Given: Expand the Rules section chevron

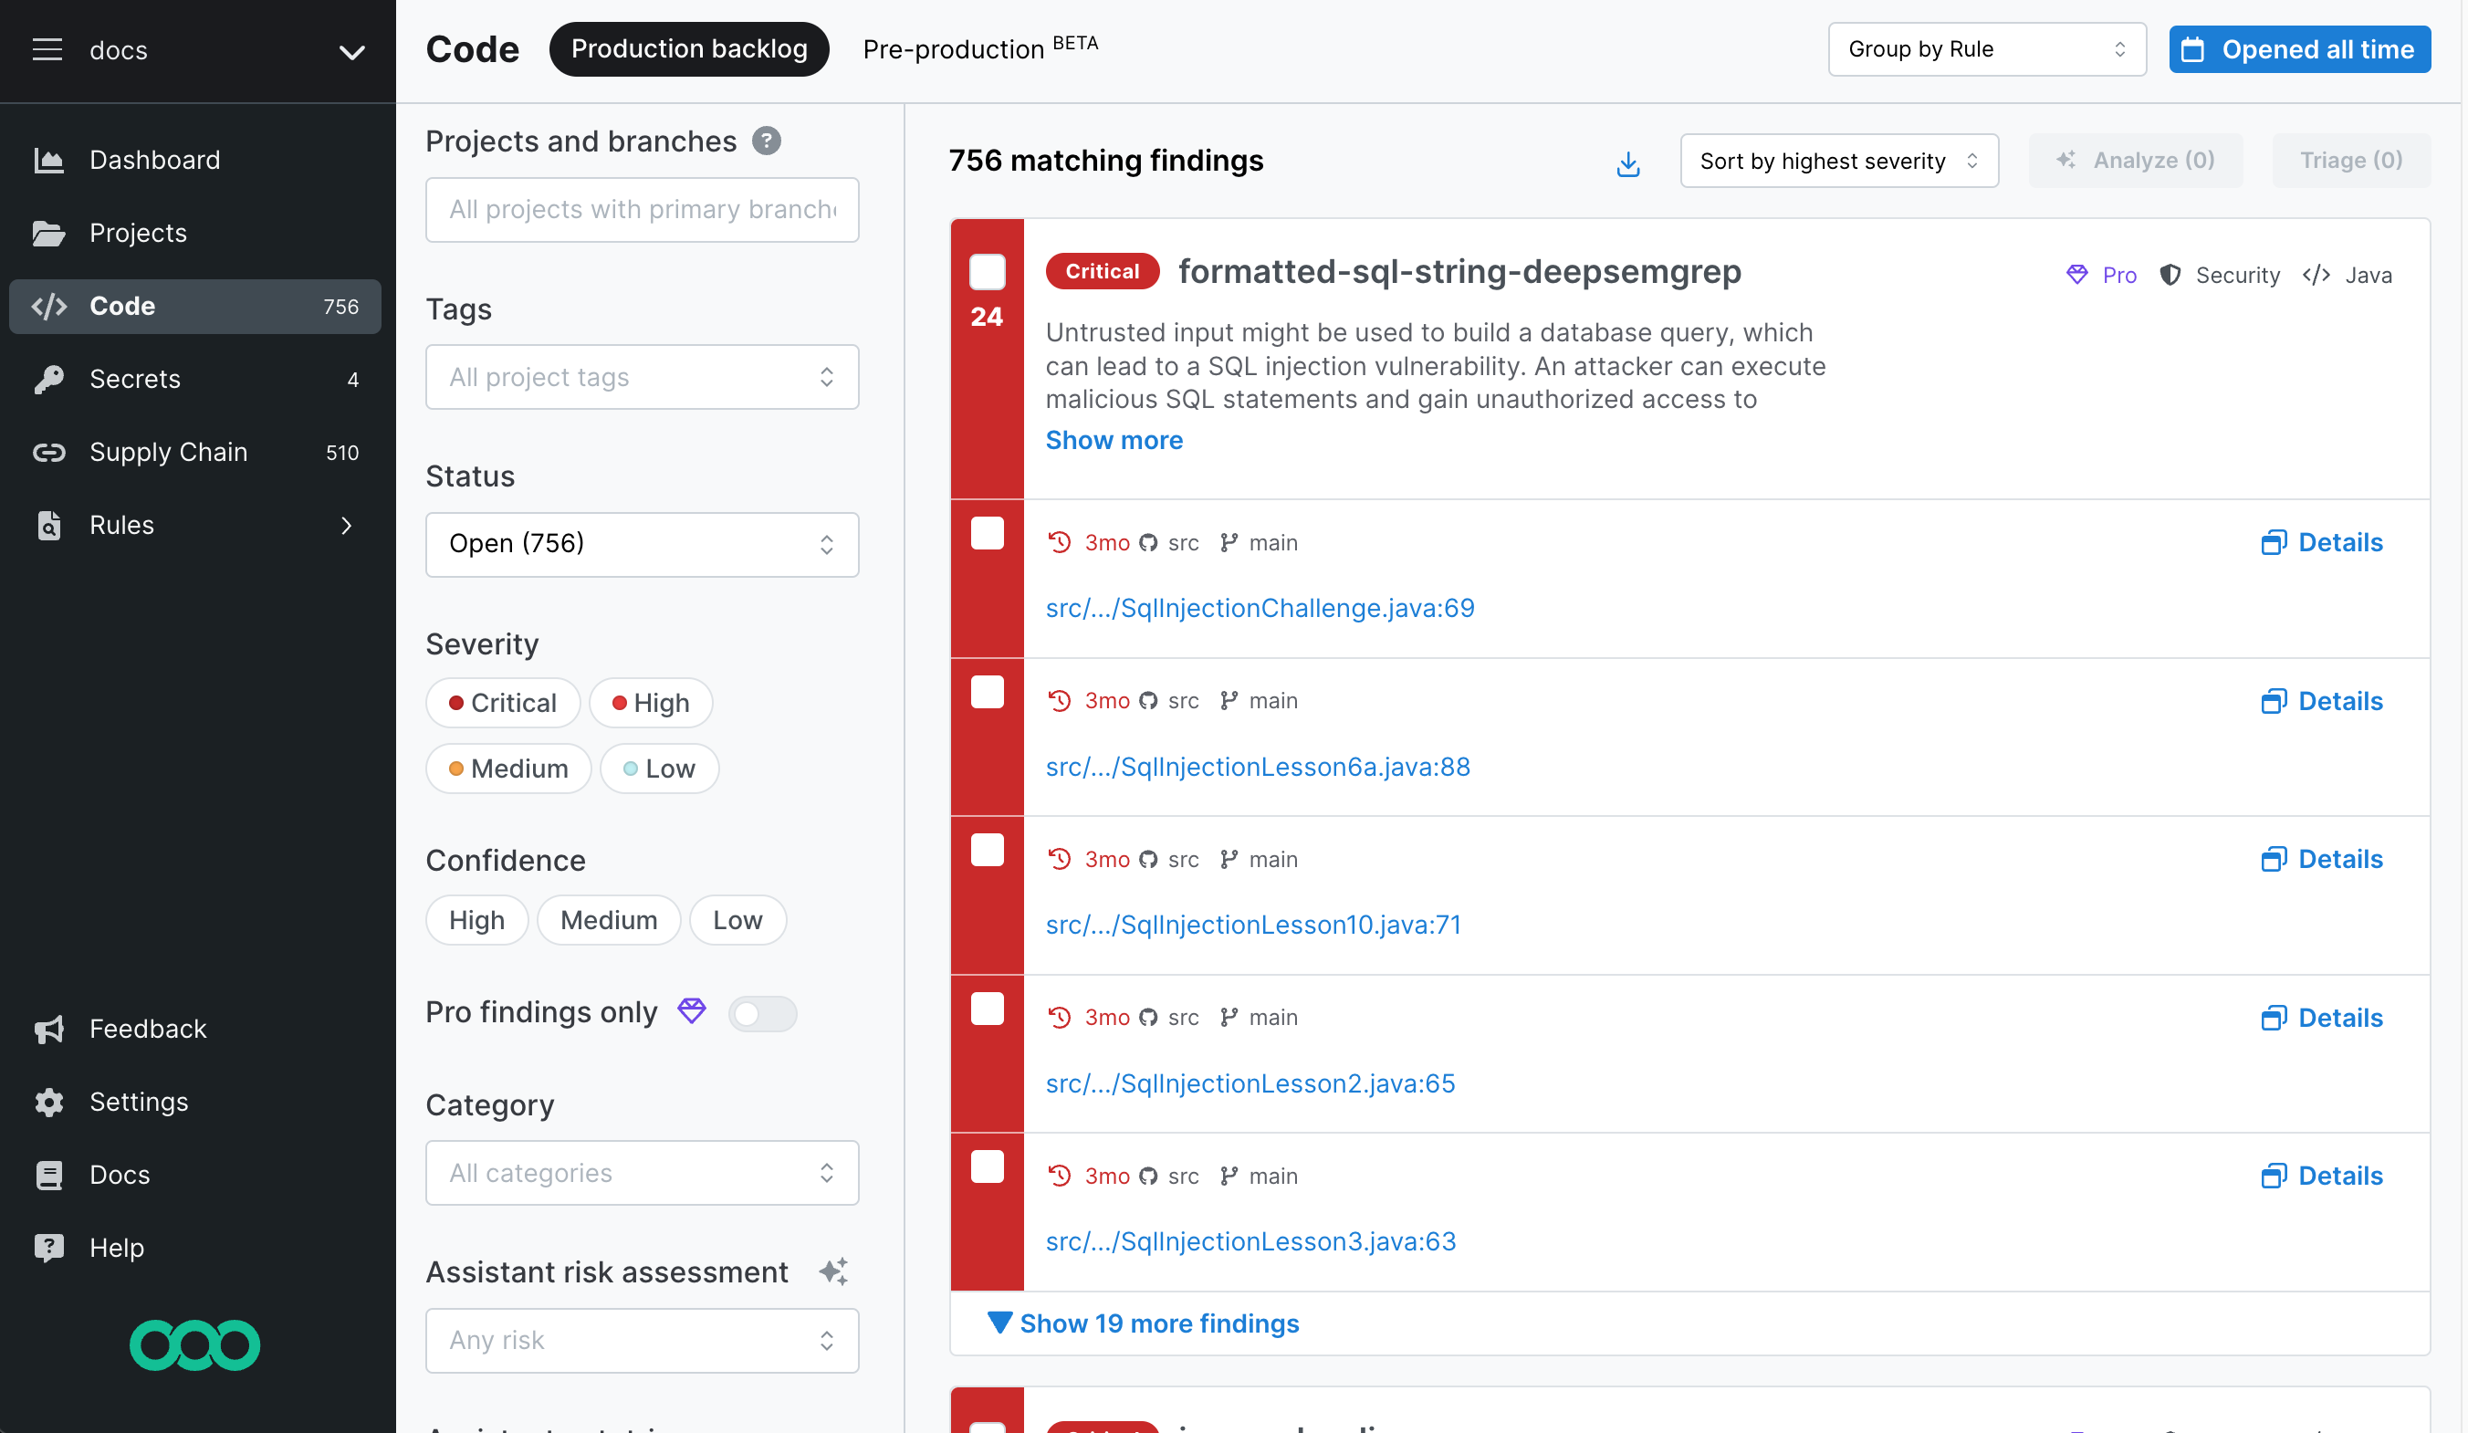Looking at the screenshot, I should coord(346,526).
